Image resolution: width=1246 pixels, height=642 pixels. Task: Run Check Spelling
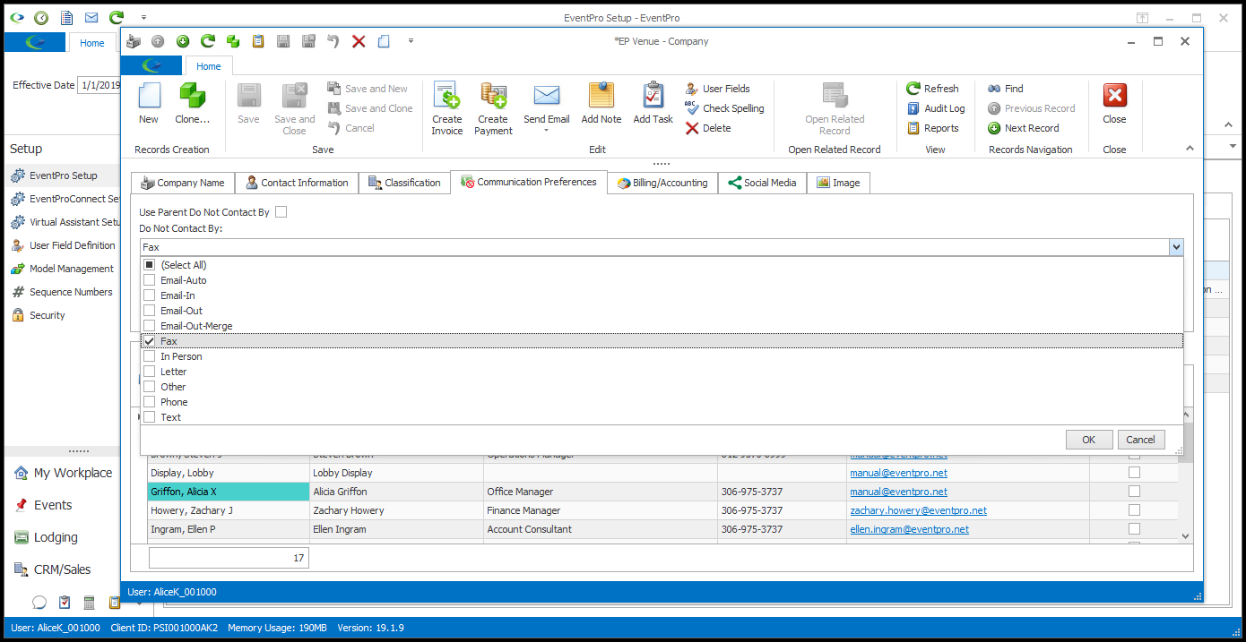pos(725,108)
